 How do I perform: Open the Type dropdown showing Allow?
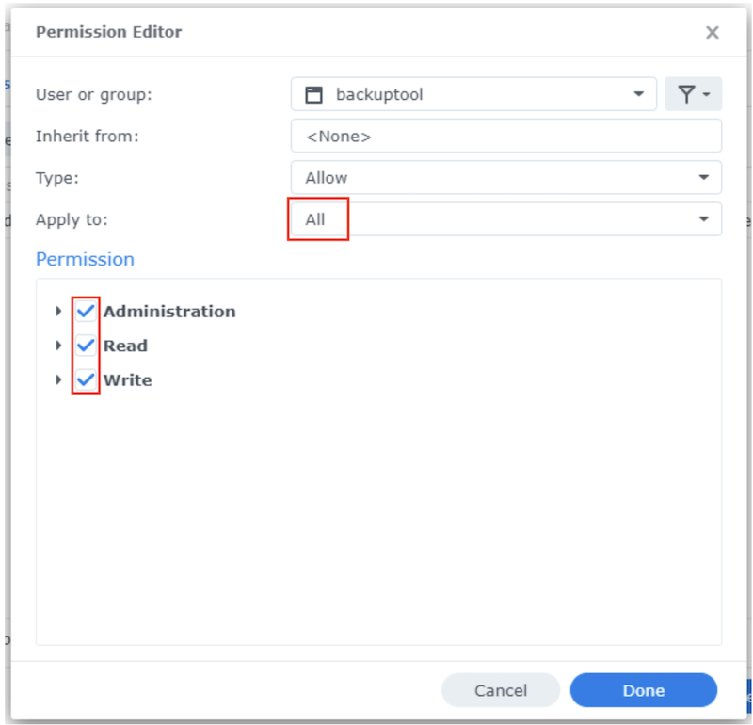[x=703, y=177]
